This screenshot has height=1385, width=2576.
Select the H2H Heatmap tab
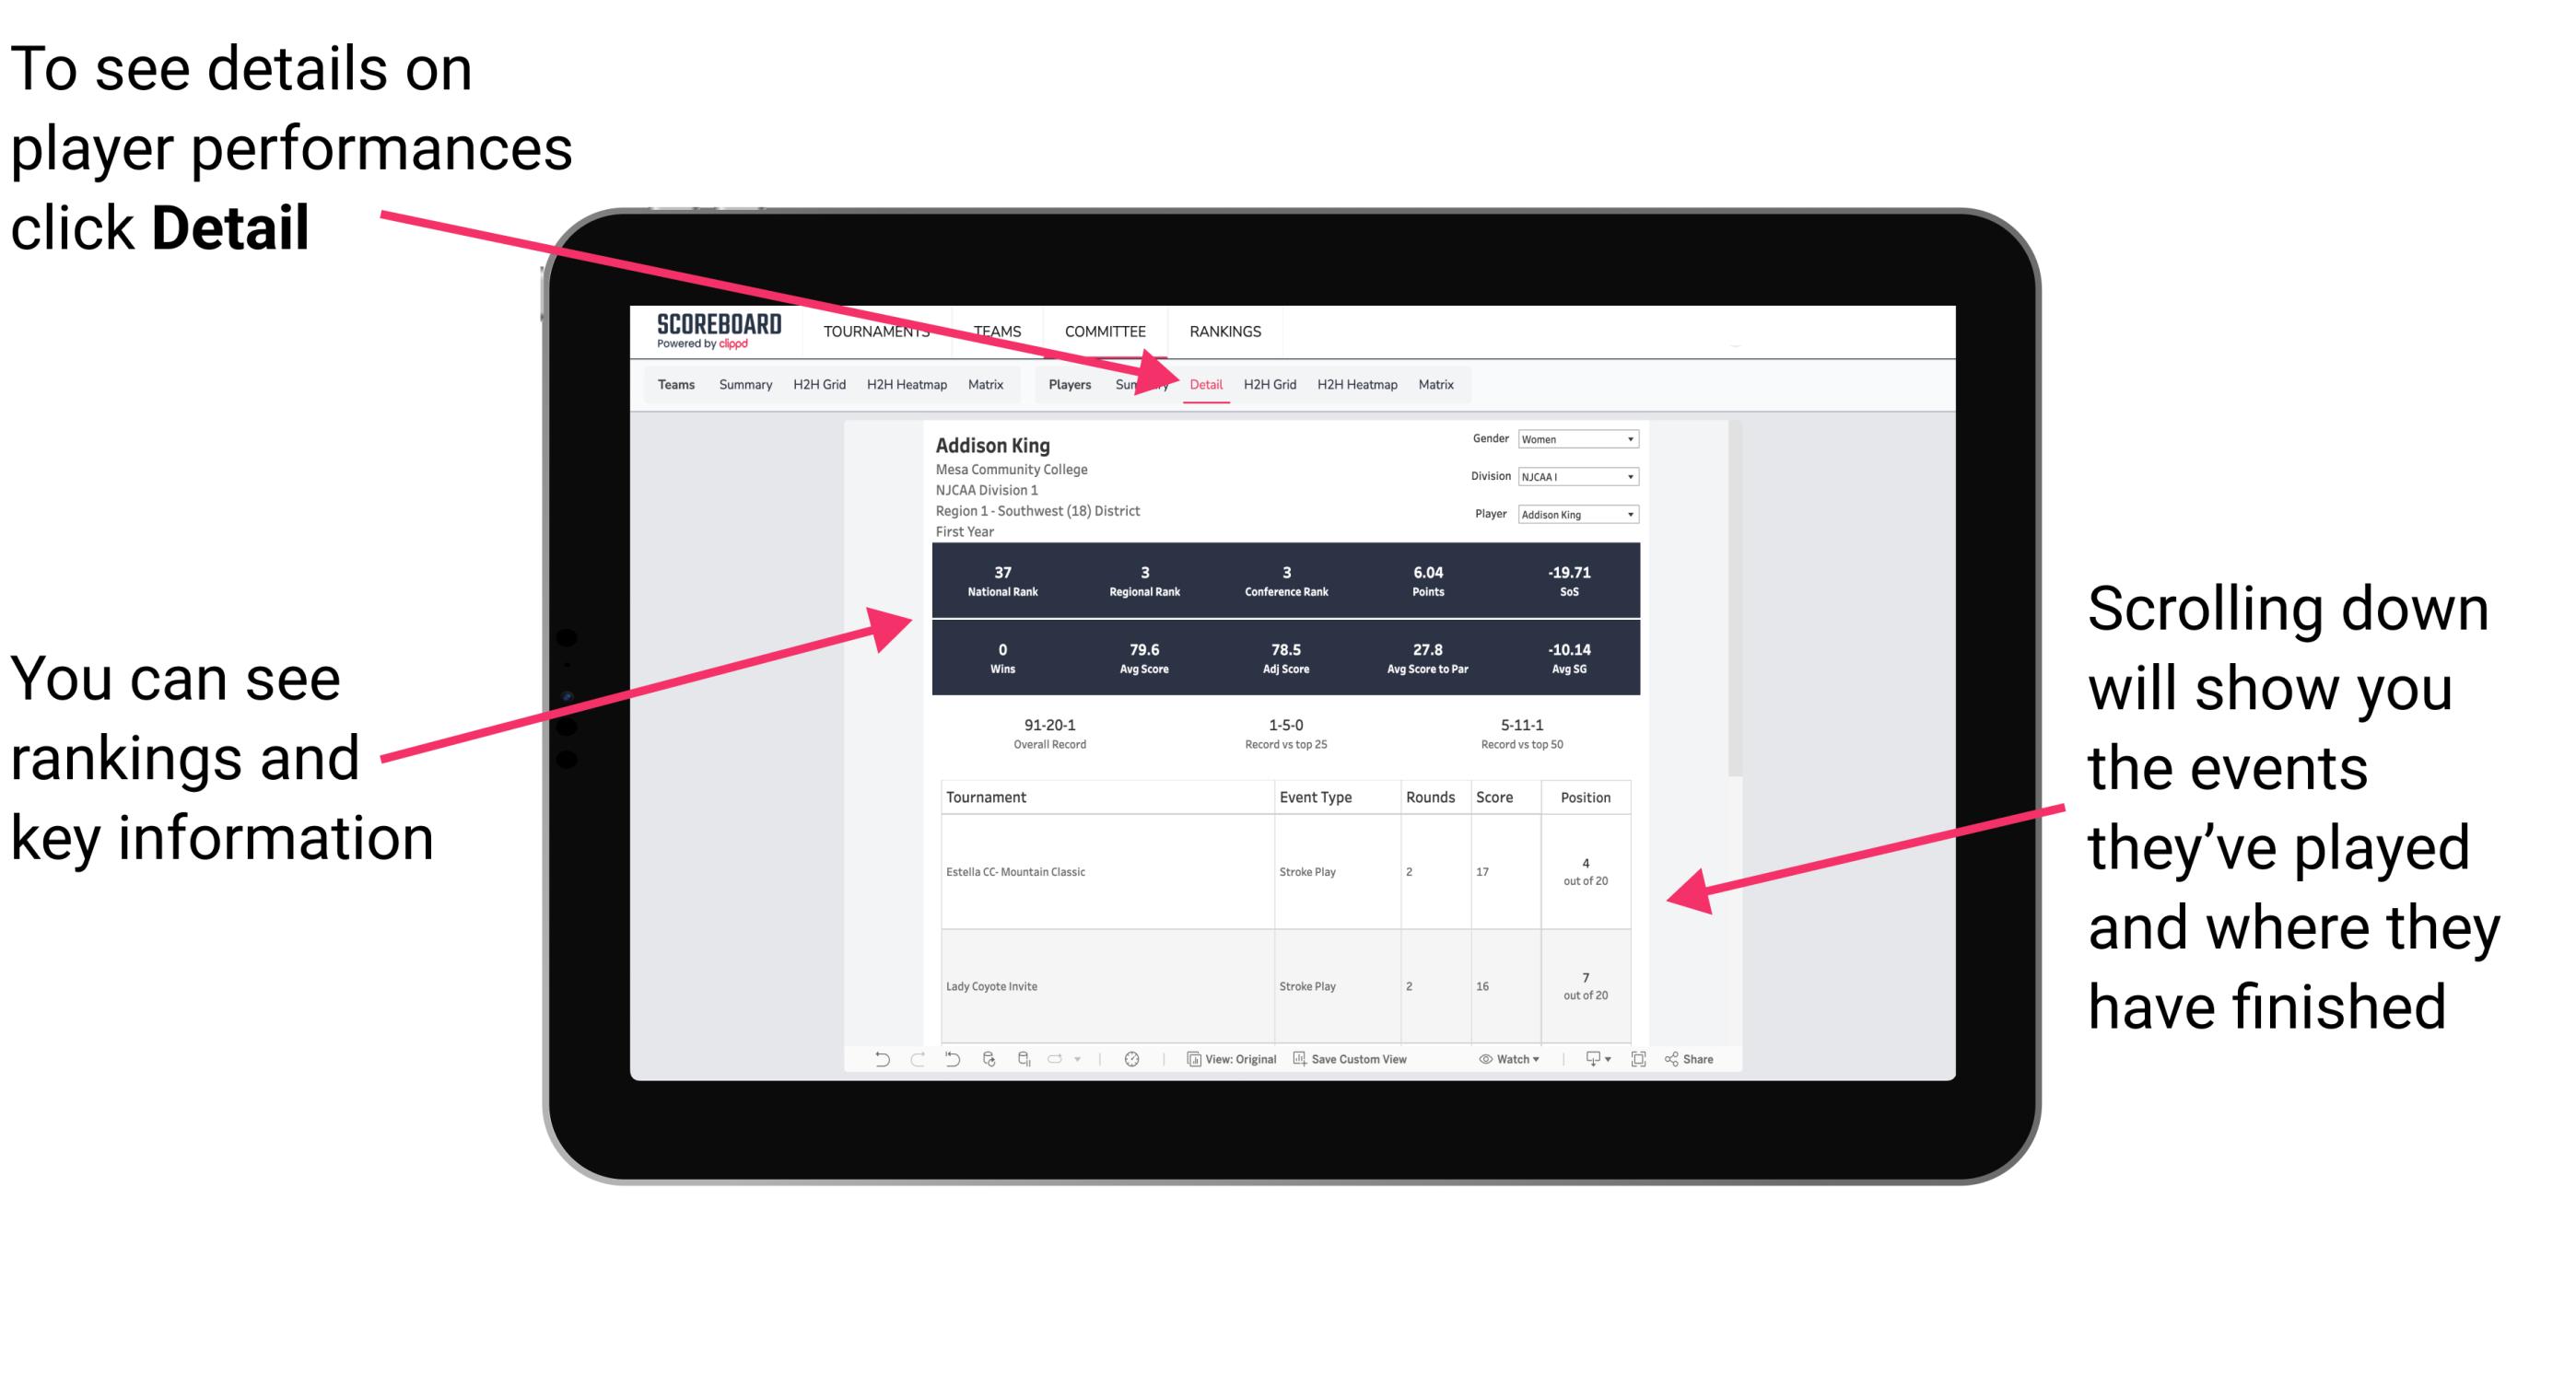coord(1354,384)
